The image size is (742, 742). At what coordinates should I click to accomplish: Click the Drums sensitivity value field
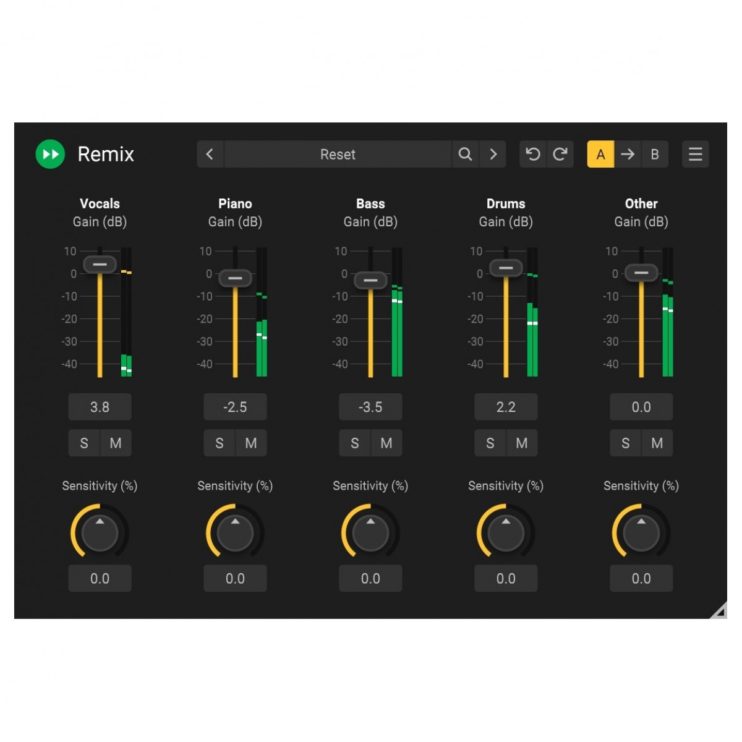pos(506,579)
